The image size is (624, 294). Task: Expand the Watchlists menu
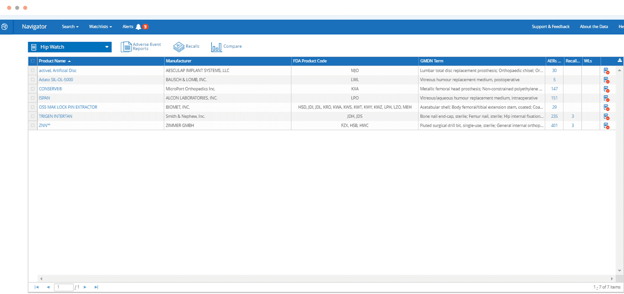tap(100, 27)
